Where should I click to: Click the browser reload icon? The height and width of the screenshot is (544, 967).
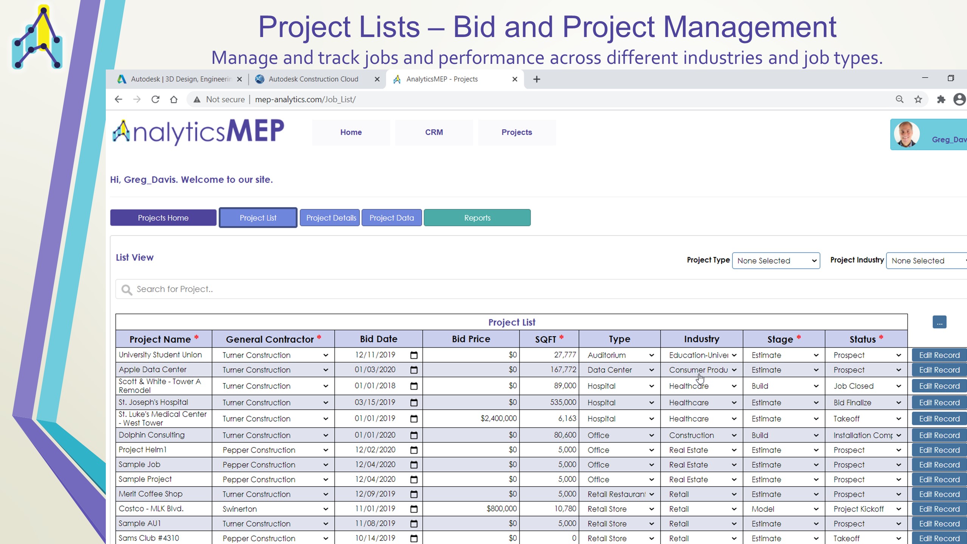[x=155, y=99]
